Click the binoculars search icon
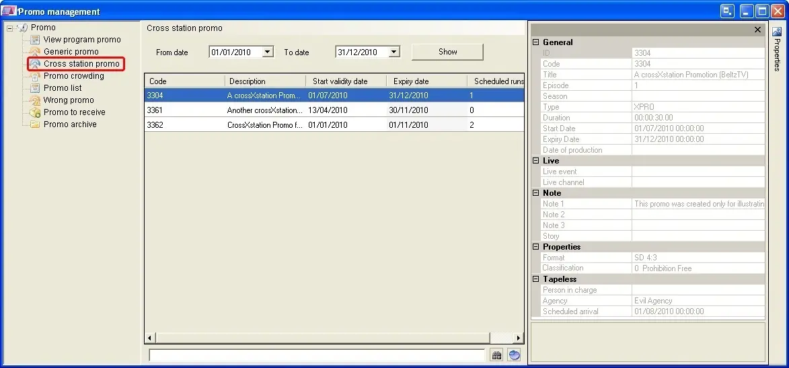Image resolution: width=789 pixels, height=368 pixels. 496,355
